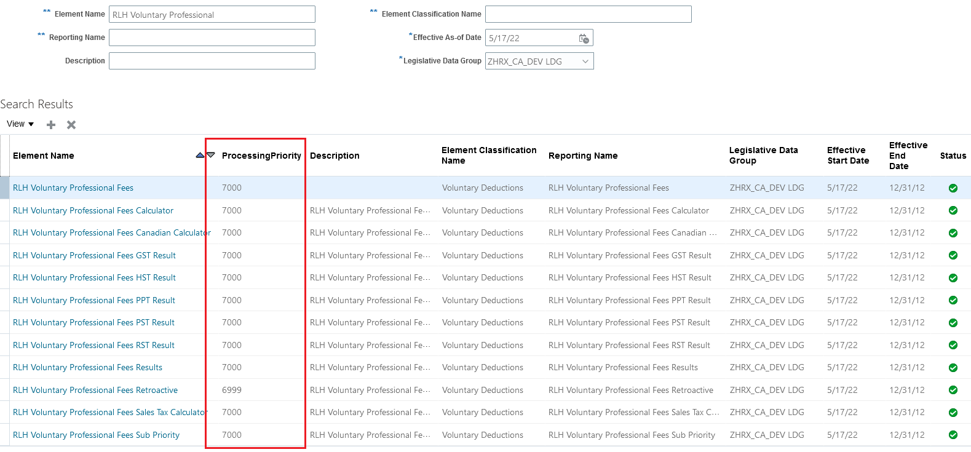971x452 pixels.
Task: Open the Fees Sub Priority link
Action: (96, 435)
